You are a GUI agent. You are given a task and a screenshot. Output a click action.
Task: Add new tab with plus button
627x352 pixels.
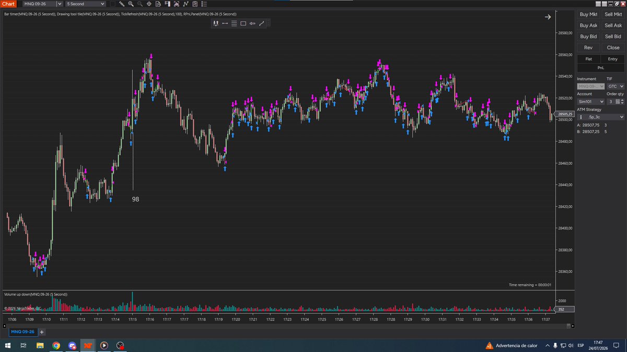42,332
